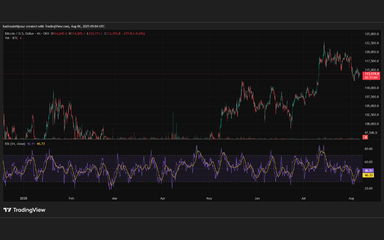Click the 80.00 RSI axis label
384x240 pixels.
click(369, 149)
